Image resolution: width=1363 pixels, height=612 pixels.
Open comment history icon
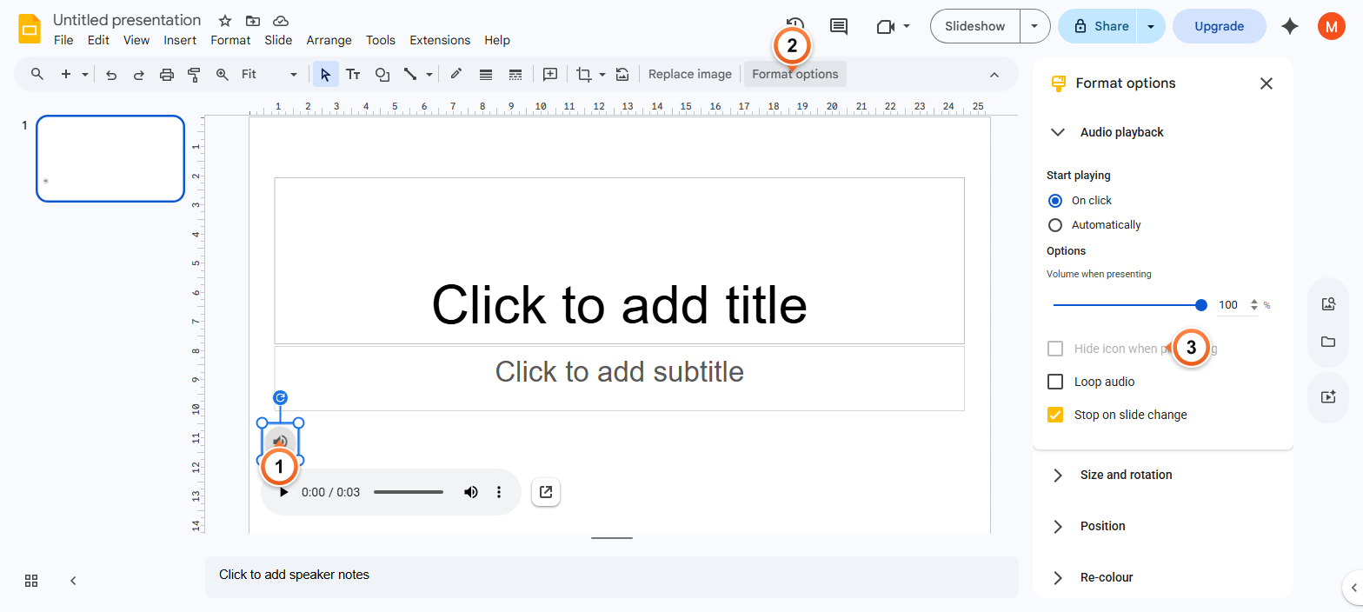(839, 26)
